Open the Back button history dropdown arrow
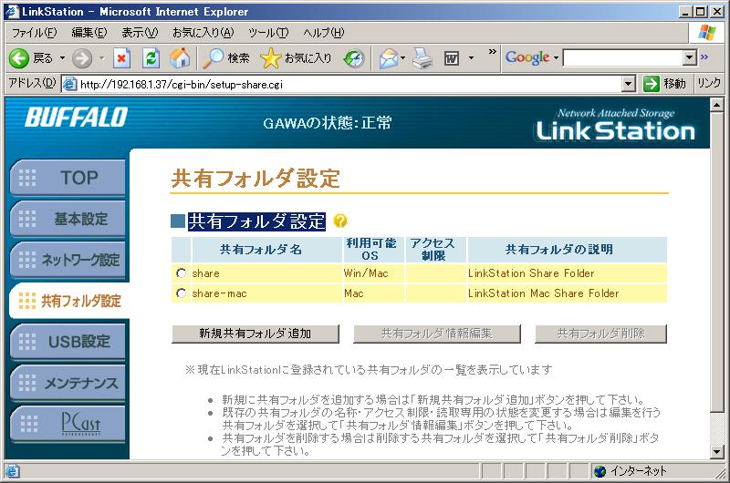 (62, 58)
